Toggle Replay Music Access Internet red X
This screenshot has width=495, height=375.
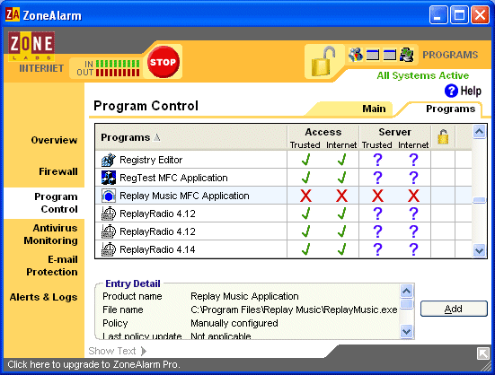pyautogui.click(x=341, y=196)
